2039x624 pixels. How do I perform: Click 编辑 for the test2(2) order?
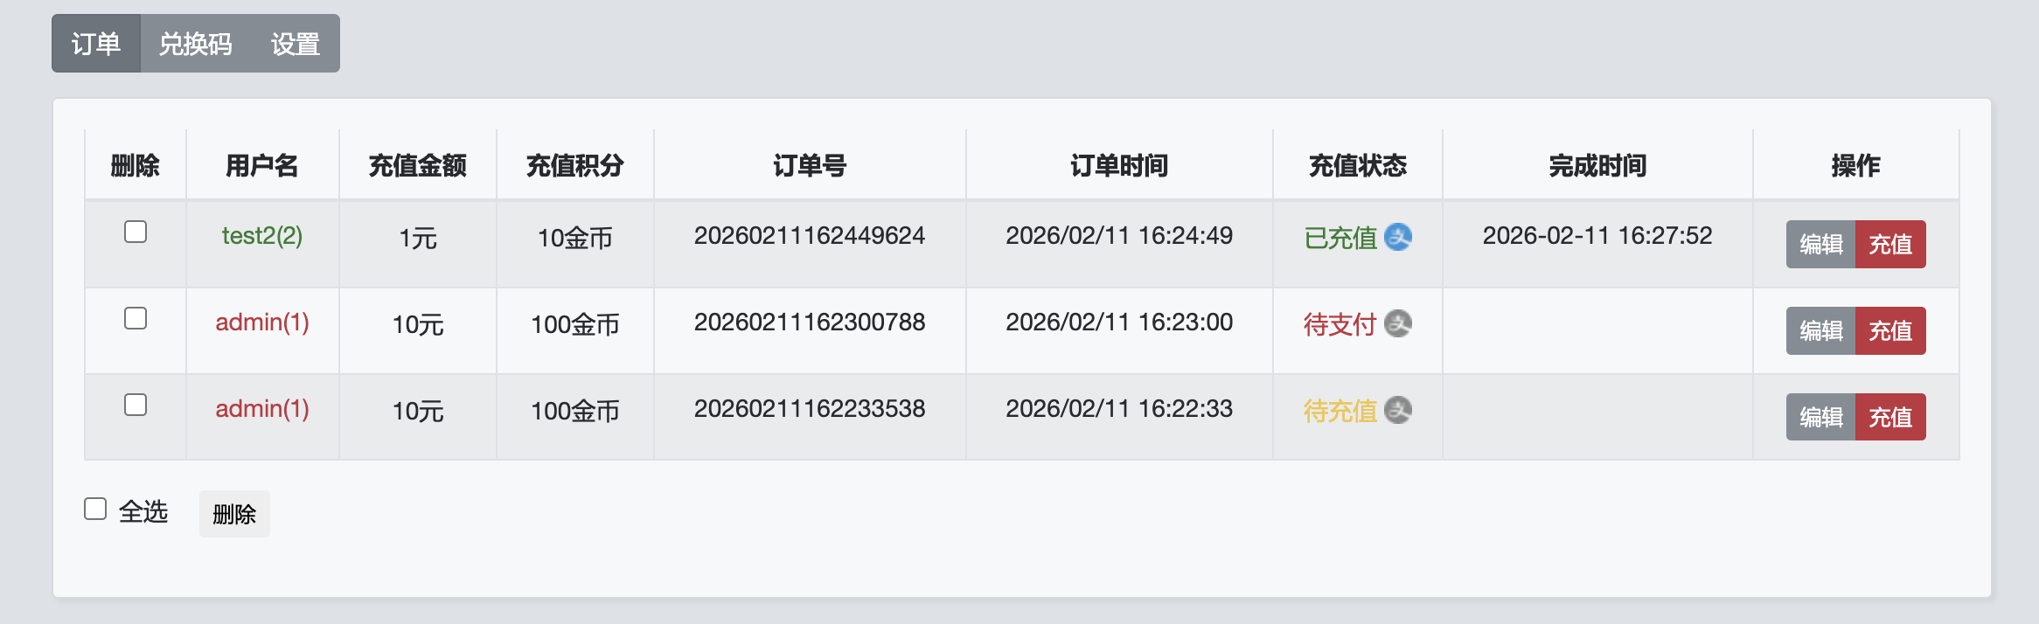pos(1820,245)
